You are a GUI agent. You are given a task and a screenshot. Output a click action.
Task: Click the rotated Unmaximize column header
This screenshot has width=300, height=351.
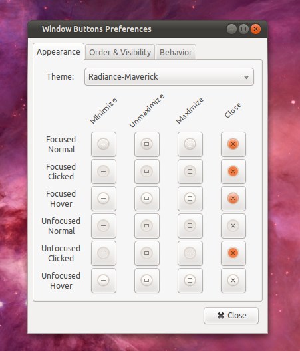point(147,110)
